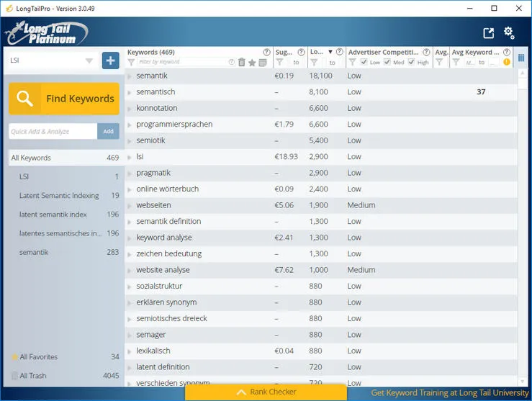The height and width of the screenshot is (401, 532).
Task: Click the filter funnel in Keywords column
Action: pyautogui.click(x=131, y=63)
